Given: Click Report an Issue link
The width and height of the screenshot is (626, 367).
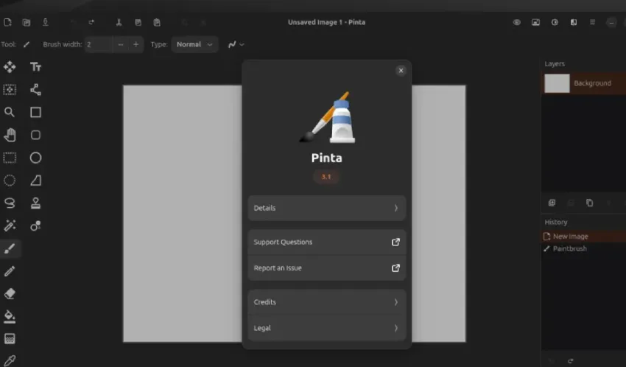Looking at the screenshot, I should coord(326,268).
